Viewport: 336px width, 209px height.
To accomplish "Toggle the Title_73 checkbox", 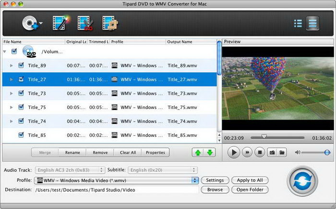I will pos(21,93).
